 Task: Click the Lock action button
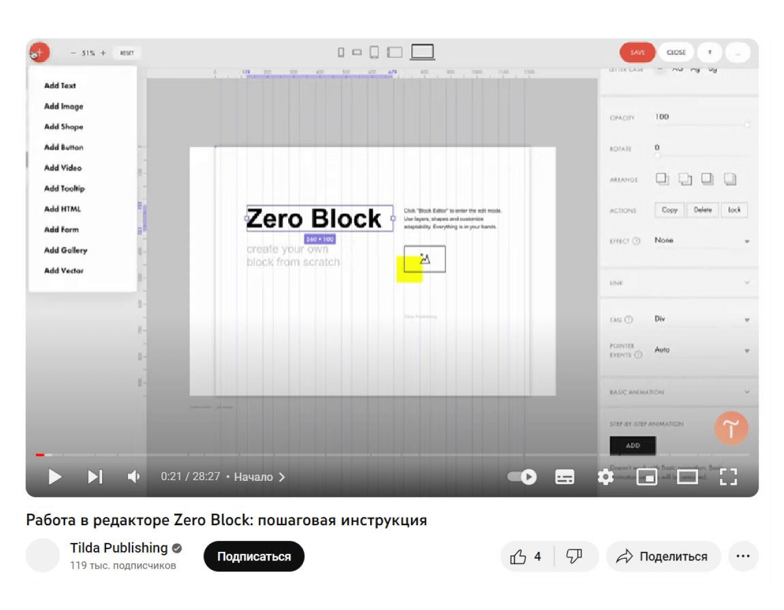point(734,210)
